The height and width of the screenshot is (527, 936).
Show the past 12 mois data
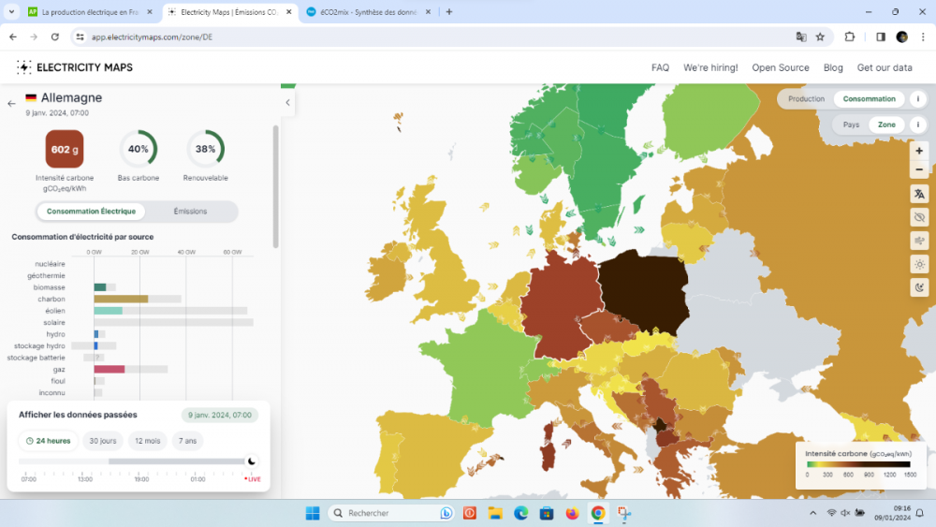(x=148, y=441)
